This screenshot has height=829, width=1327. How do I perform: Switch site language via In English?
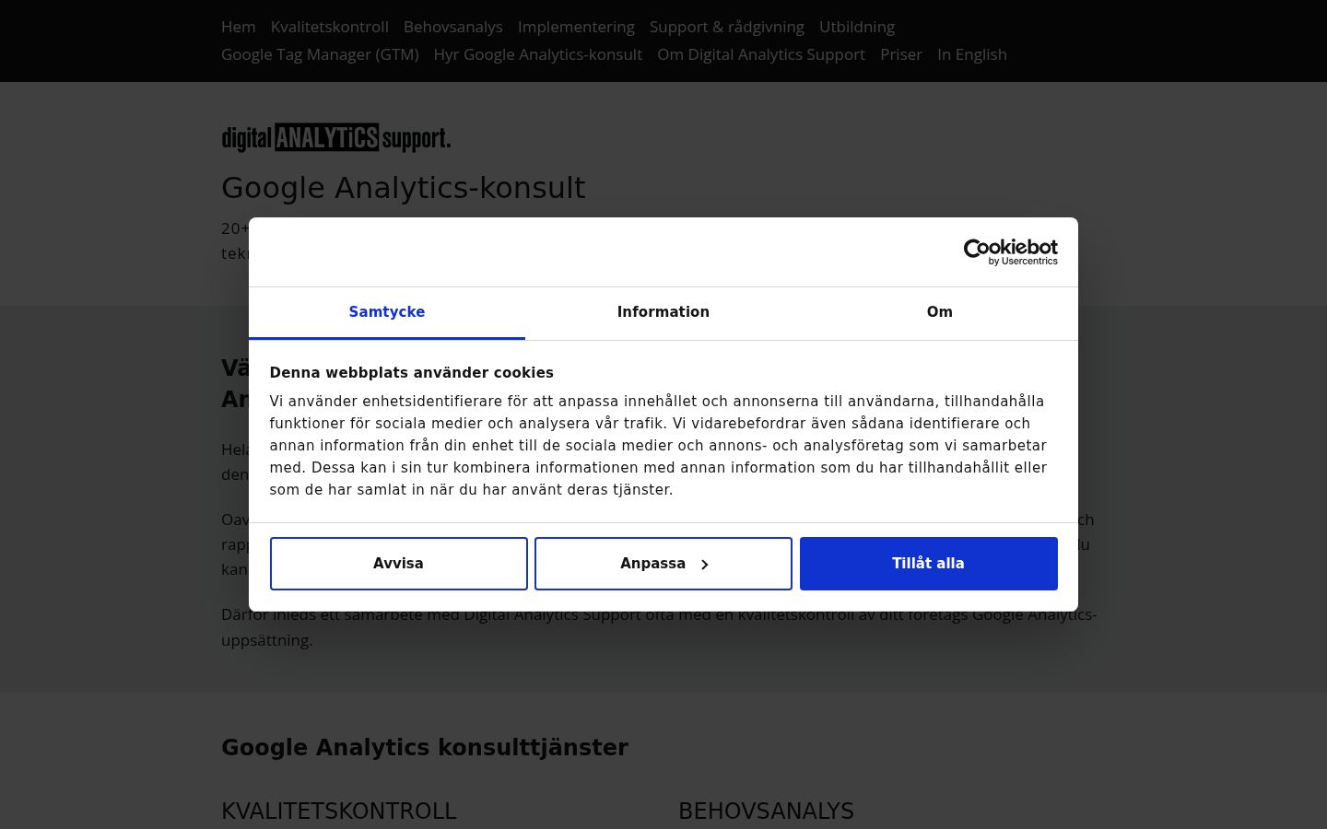pos(972,54)
